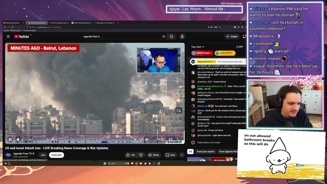Switch to theater mode in the player
This screenshot has width=327, height=184.
click(171, 140)
